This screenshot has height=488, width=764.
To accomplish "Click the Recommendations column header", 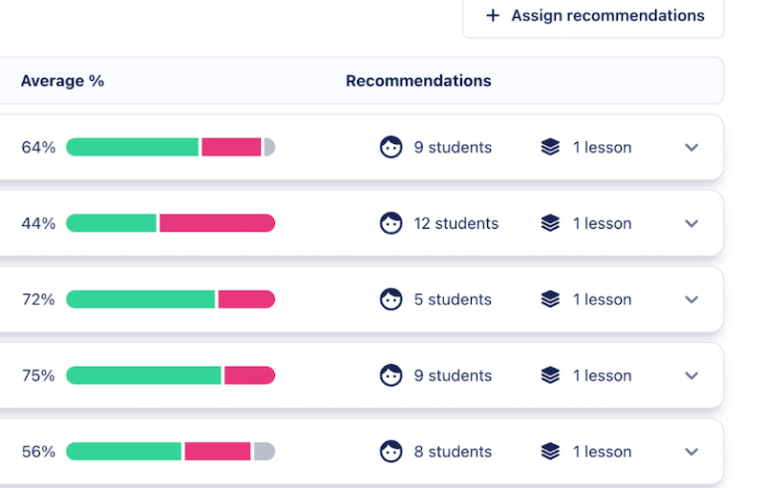I will (418, 81).
